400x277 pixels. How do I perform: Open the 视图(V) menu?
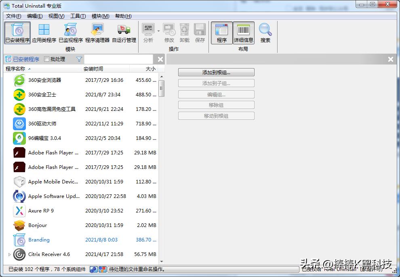click(x=56, y=16)
